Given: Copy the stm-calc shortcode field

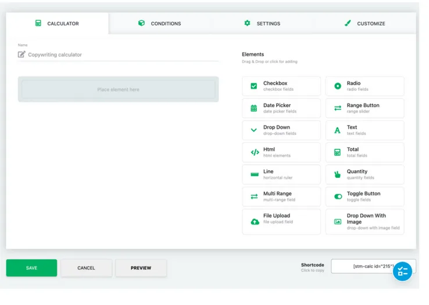Looking at the screenshot, I should click(x=373, y=266).
